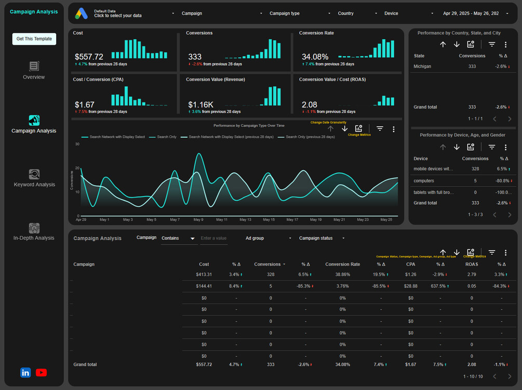Click the In-Depth Analysis icon
This screenshot has height=390, width=522.
[x=34, y=228]
